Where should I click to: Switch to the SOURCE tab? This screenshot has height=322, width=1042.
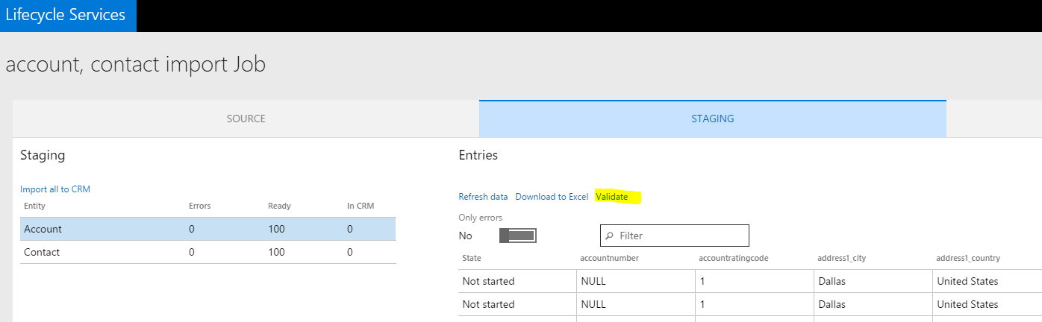(246, 119)
